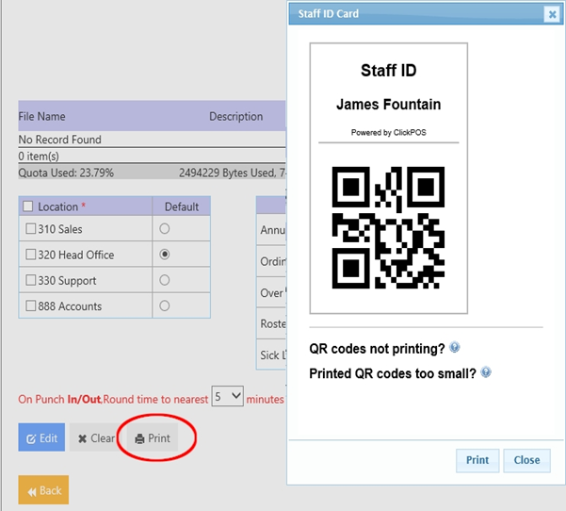The height and width of the screenshot is (511, 566).
Task: Click the orange Back button
Action: pos(43,490)
